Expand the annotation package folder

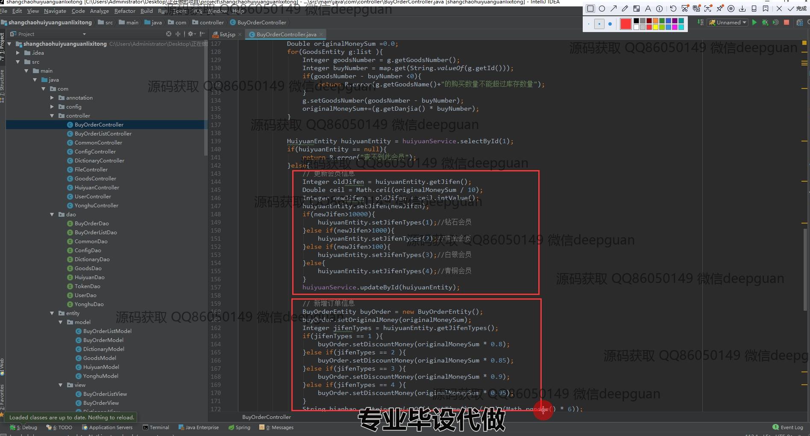(x=52, y=98)
